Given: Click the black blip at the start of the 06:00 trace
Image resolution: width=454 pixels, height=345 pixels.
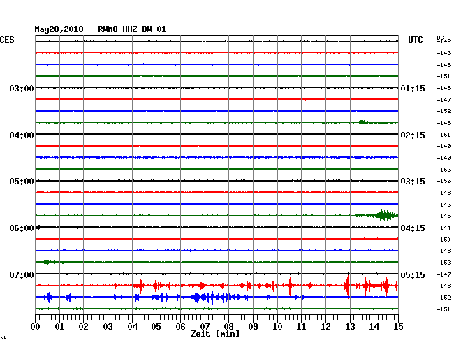Looking at the screenshot, I should (38, 227).
